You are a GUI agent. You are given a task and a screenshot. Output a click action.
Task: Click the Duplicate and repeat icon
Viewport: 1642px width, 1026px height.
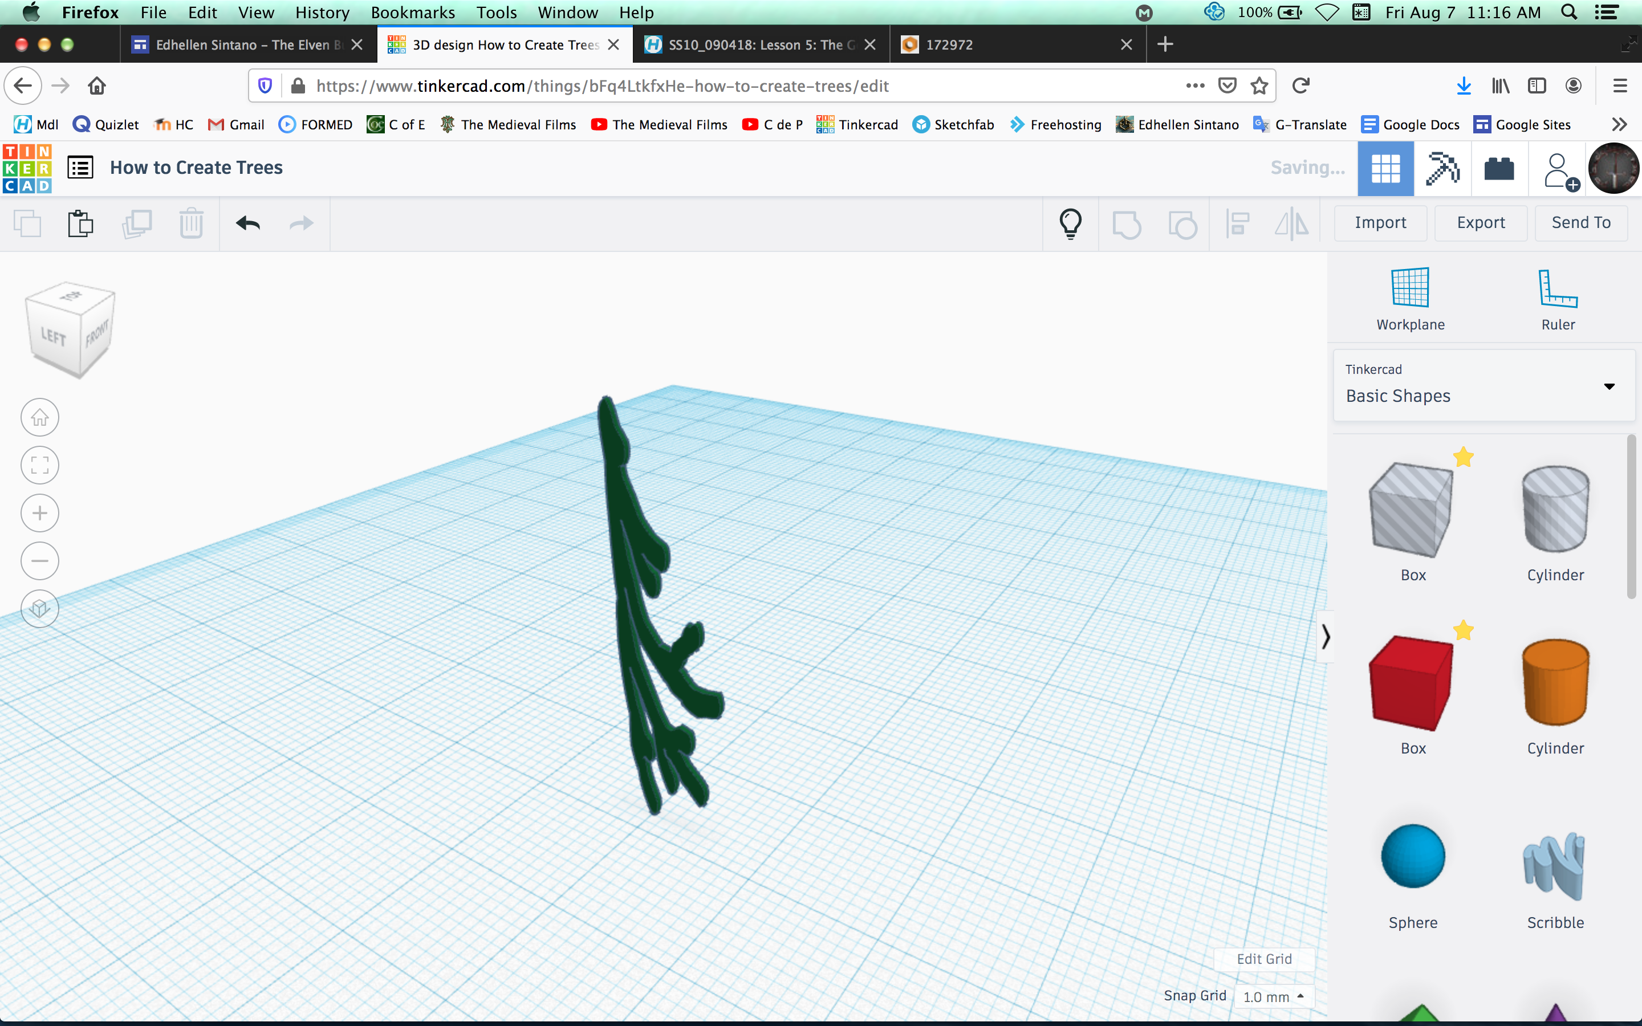click(136, 223)
